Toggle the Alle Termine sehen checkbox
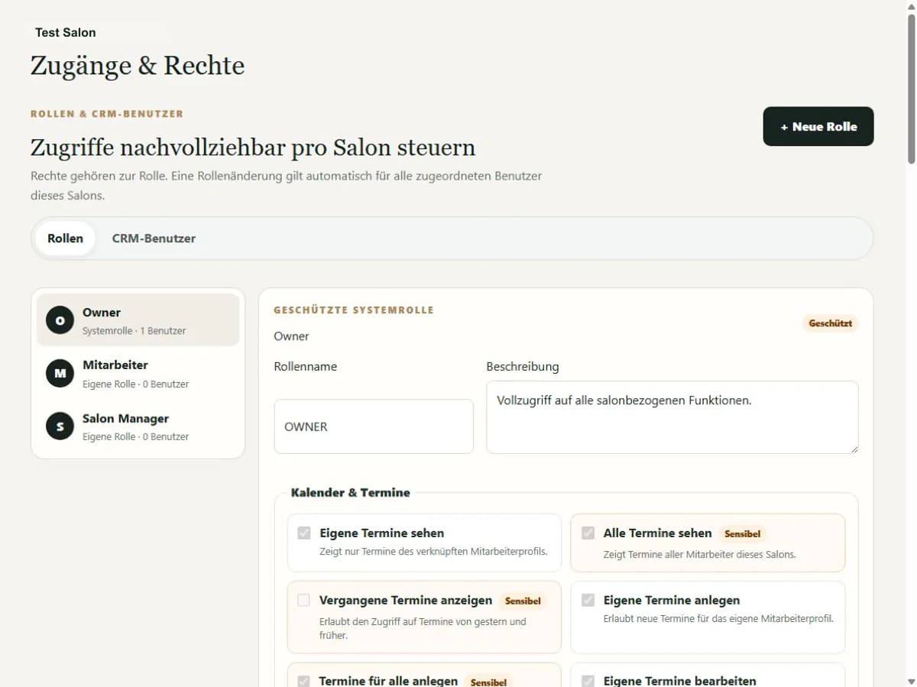The height and width of the screenshot is (687, 917). tap(588, 533)
